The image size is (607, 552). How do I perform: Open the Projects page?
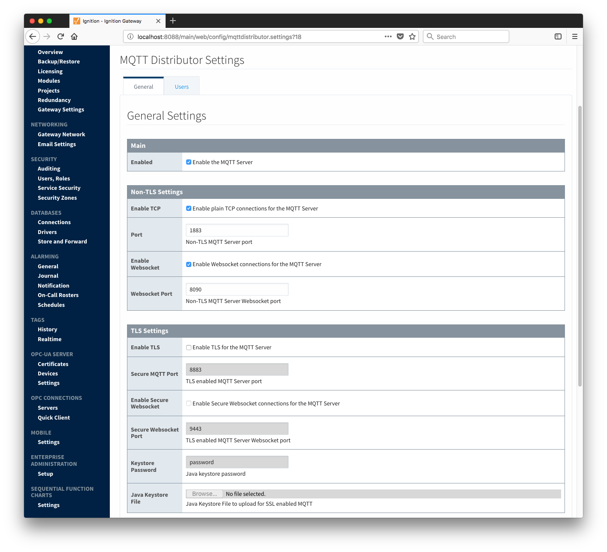click(x=48, y=91)
